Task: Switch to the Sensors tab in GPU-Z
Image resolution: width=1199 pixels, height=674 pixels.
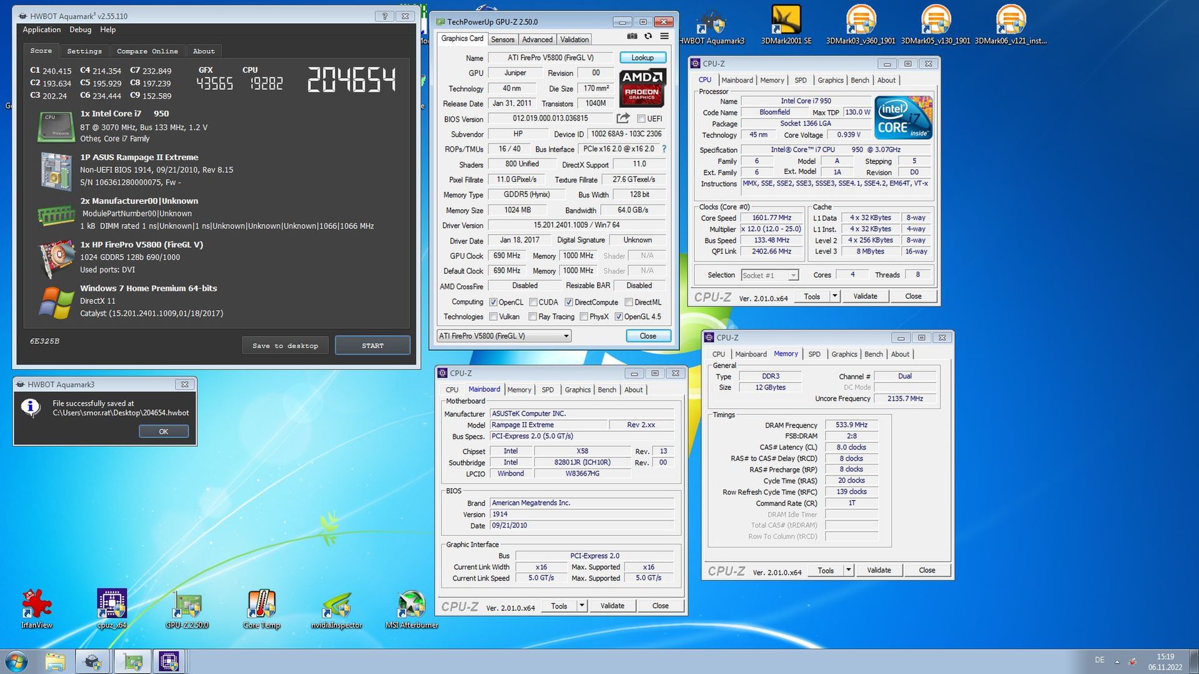Action: 503,39
